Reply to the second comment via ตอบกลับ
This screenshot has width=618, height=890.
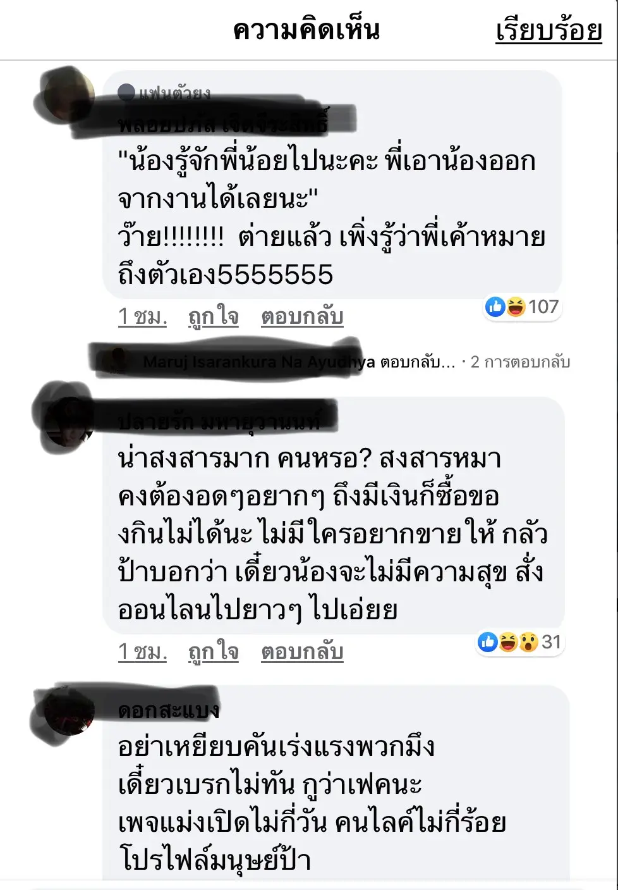(x=302, y=651)
